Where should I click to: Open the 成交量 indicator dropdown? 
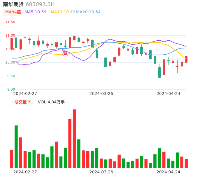22,102
